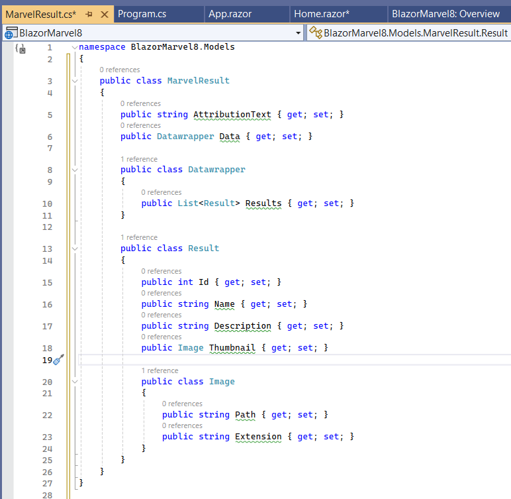Open 1 reference link above Image class
Image resolution: width=511 pixels, height=499 pixels.
[x=160, y=370]
